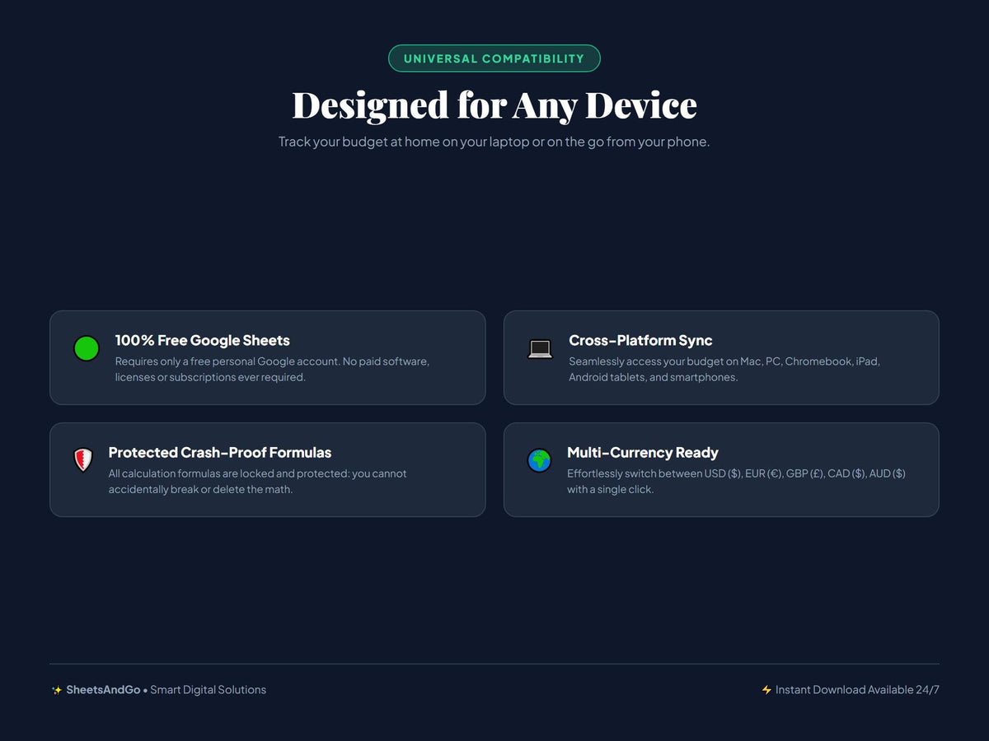Click the "Designed for Any Device" headline
The width and height of the screenshot is (989, 741).
pos(494,105)
